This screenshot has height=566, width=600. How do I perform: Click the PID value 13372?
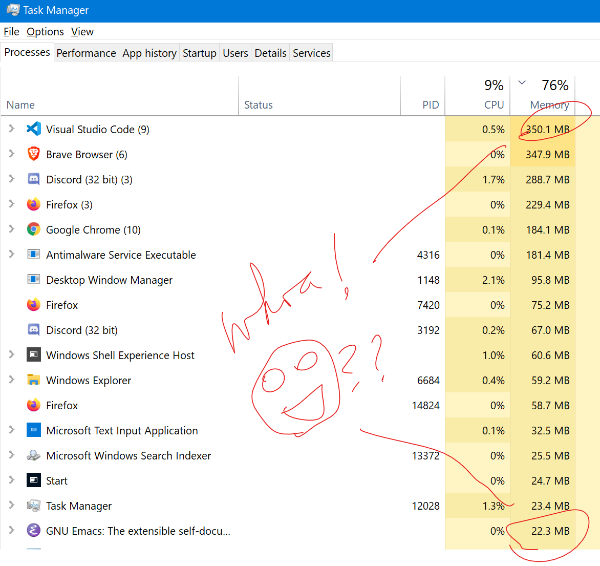click(425, 456)
